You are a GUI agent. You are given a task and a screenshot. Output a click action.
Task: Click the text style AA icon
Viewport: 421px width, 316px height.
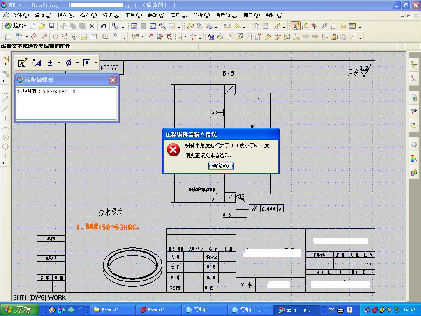(37, 63)
